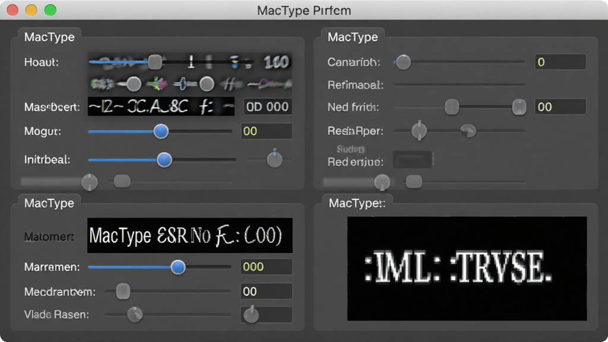Viewport: 608px width, 342px height.
Task: Click the Mecdrantem value field showing 00
Action: coord(267,291)
